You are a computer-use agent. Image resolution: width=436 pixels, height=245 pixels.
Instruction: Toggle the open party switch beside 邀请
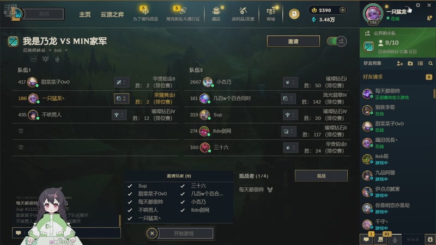(x=337, y=41)
